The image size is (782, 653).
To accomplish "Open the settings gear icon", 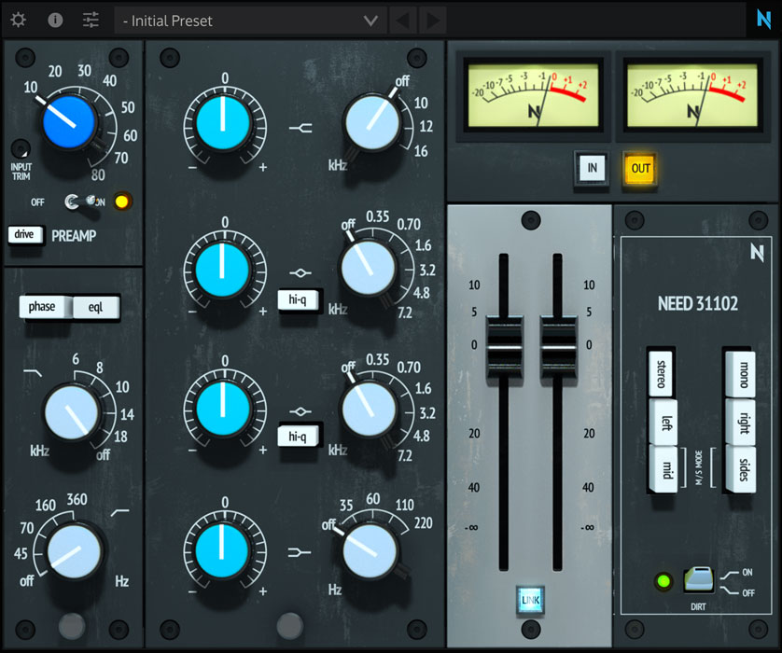I will tap(19, 20).
